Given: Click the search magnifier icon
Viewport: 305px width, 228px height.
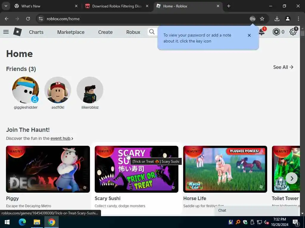Looking at the screenshot, I should point(152,32).
